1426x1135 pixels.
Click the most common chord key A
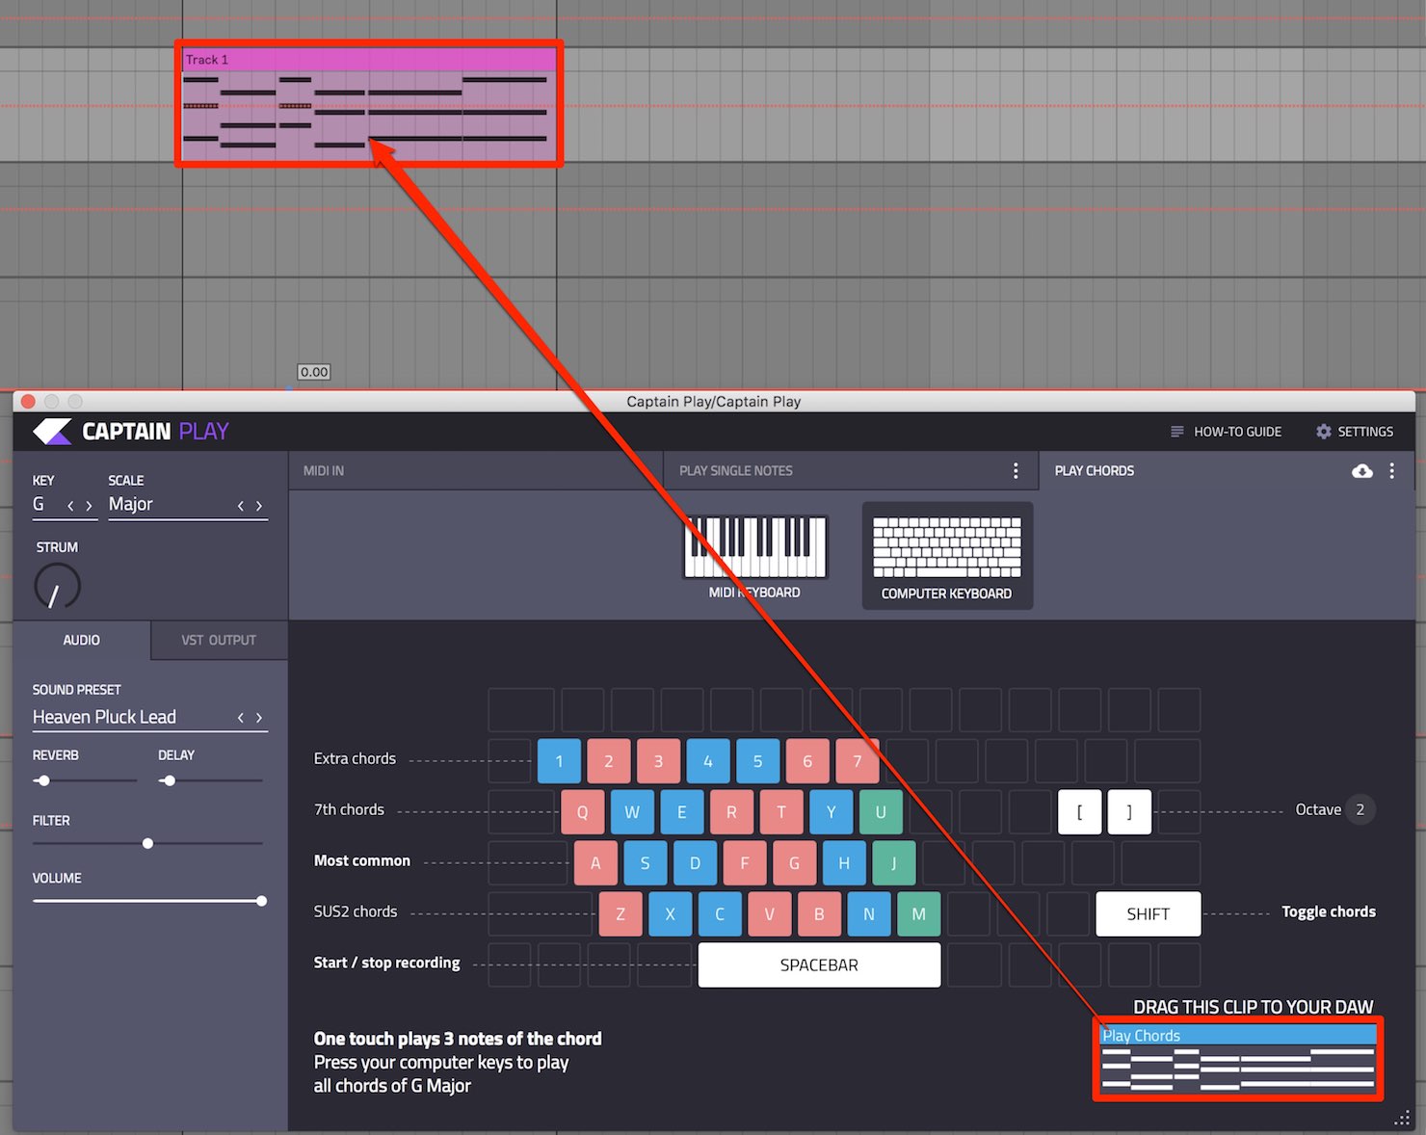[595, 863]
